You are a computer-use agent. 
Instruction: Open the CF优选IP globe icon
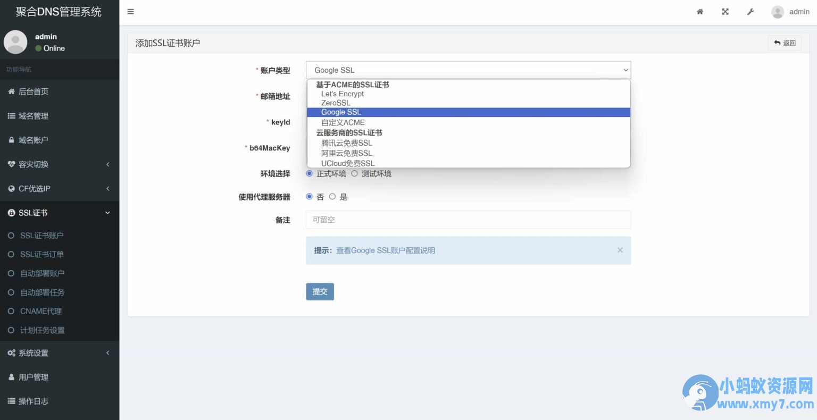tap(11, 189)
